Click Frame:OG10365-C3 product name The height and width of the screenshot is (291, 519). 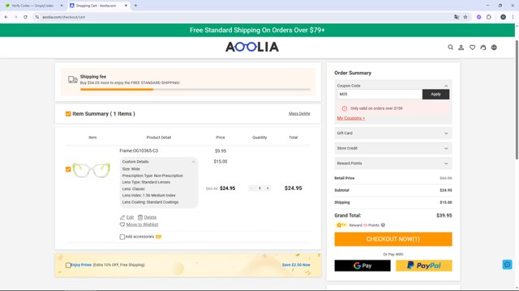[x=139, y=151]
